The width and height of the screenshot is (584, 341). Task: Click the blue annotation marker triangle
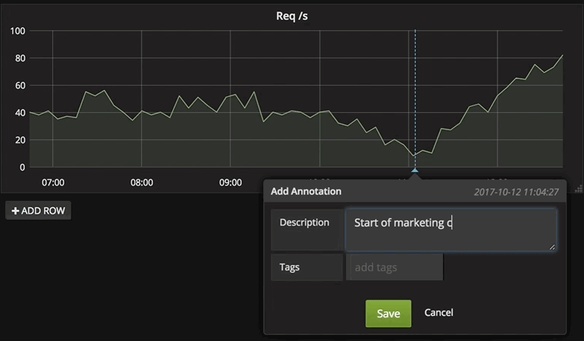(414, 170)
